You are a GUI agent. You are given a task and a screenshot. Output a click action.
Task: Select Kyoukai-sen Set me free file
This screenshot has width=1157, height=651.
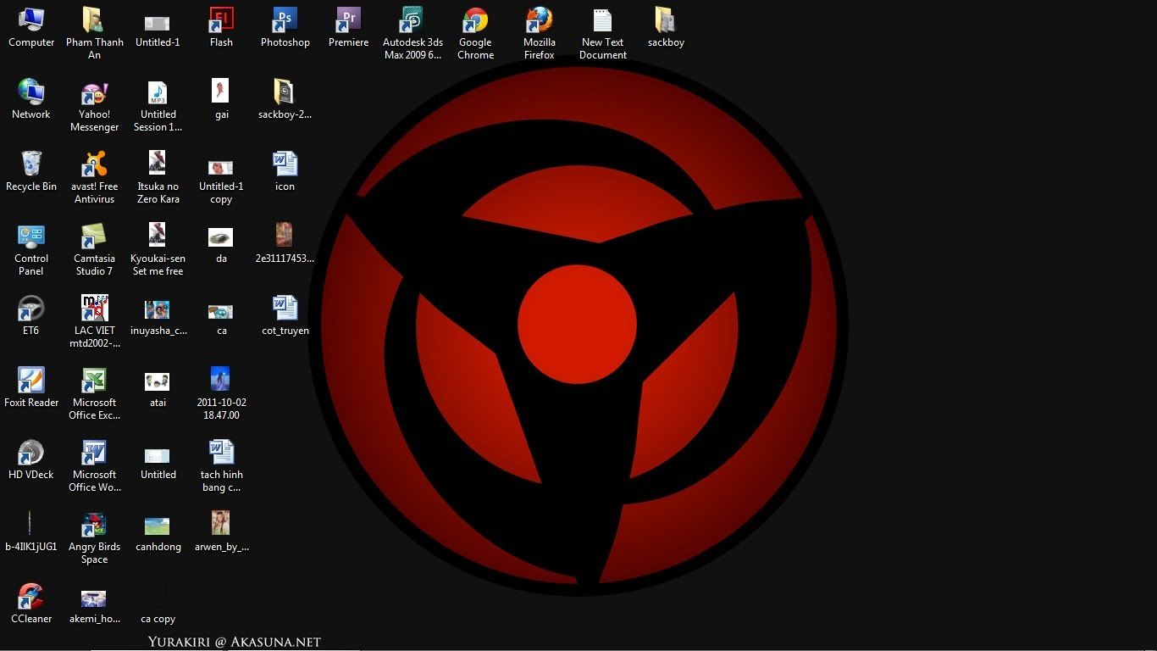pos(158,249)
